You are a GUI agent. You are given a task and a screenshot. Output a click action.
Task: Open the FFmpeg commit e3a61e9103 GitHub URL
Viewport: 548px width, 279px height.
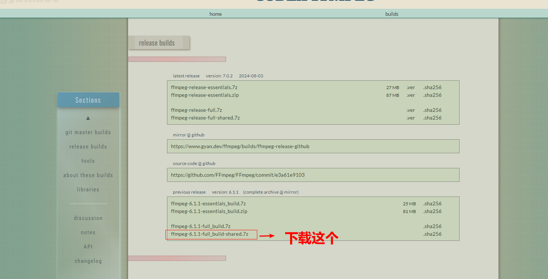tap(238, 175)
